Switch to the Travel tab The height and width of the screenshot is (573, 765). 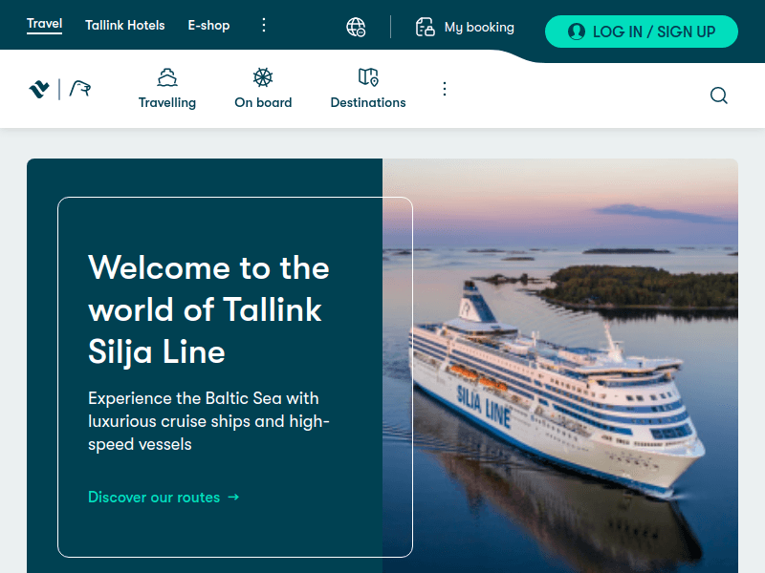tap(44, 24)
